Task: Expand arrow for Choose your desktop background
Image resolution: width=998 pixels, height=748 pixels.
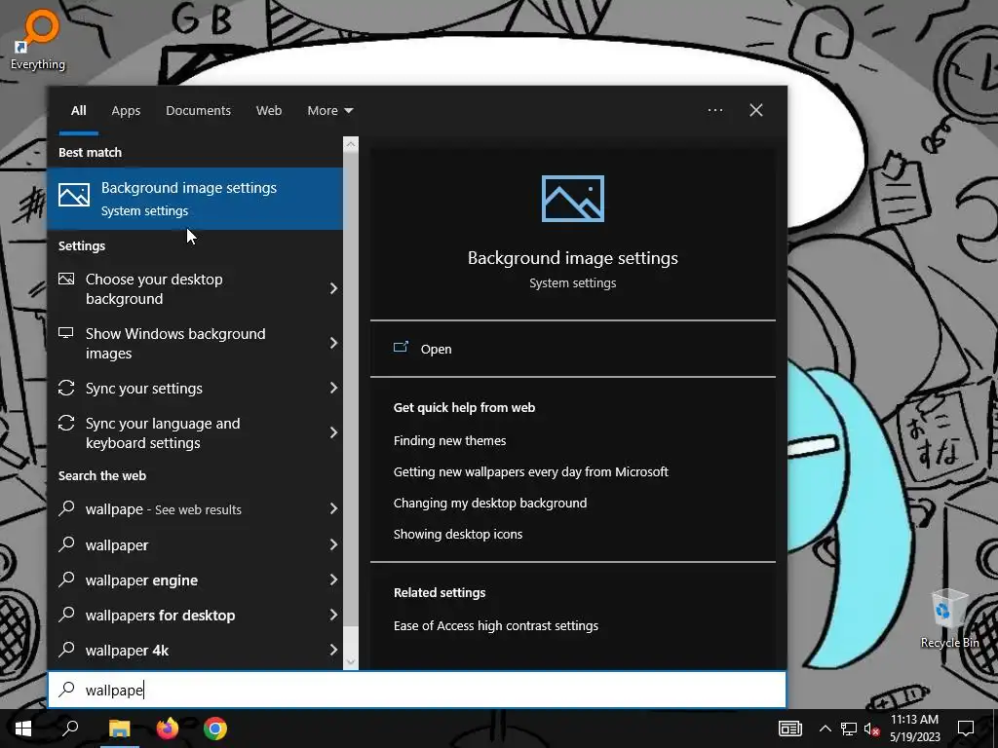Action: (333, 288)
